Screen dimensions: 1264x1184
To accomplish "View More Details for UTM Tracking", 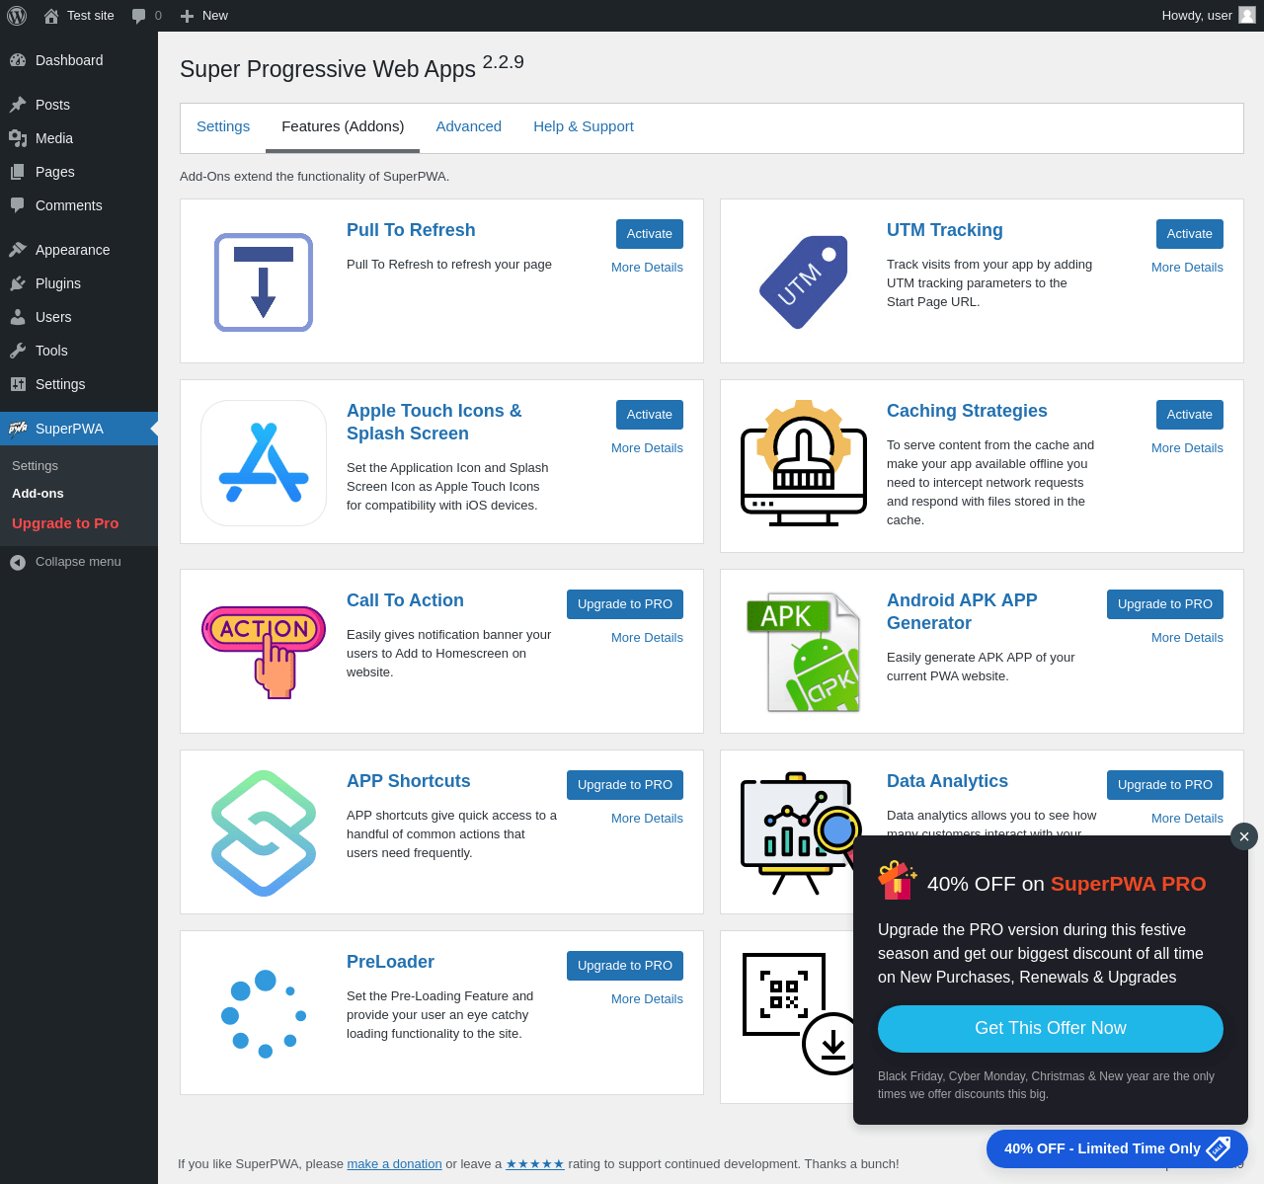I will pos(1187,268).
